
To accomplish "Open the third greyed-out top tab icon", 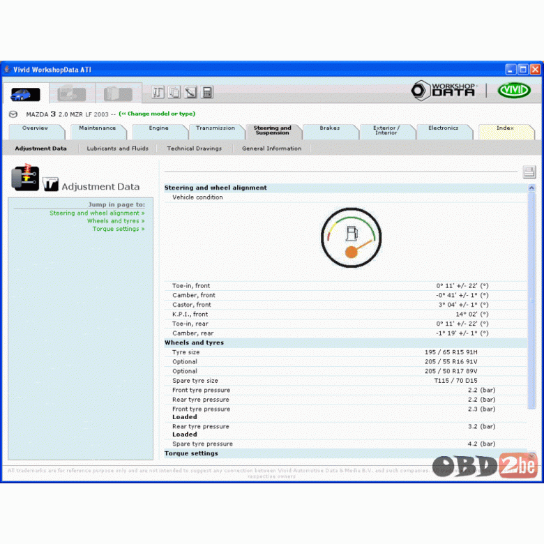I will pos(118,93).
